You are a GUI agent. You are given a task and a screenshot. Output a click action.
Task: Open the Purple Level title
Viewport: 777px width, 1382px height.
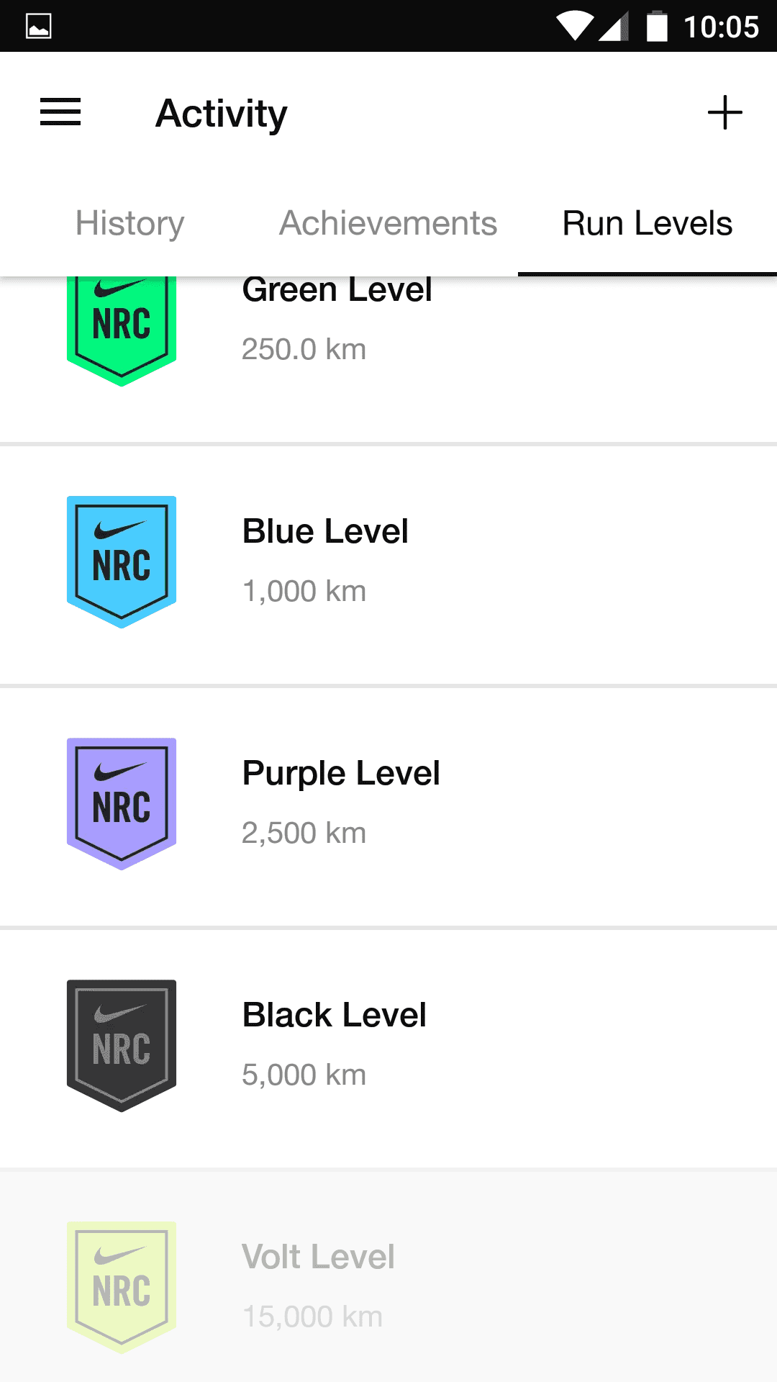[341, 774]
